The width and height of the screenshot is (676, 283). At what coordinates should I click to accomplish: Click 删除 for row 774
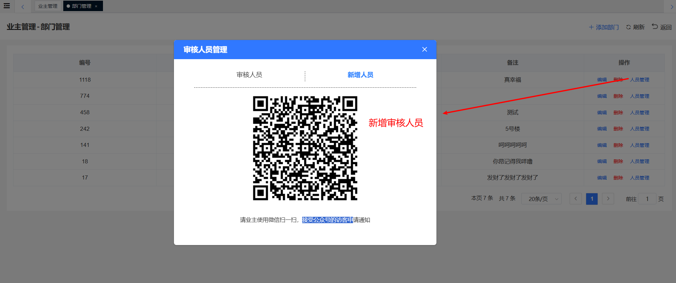(x=618, y=96)
